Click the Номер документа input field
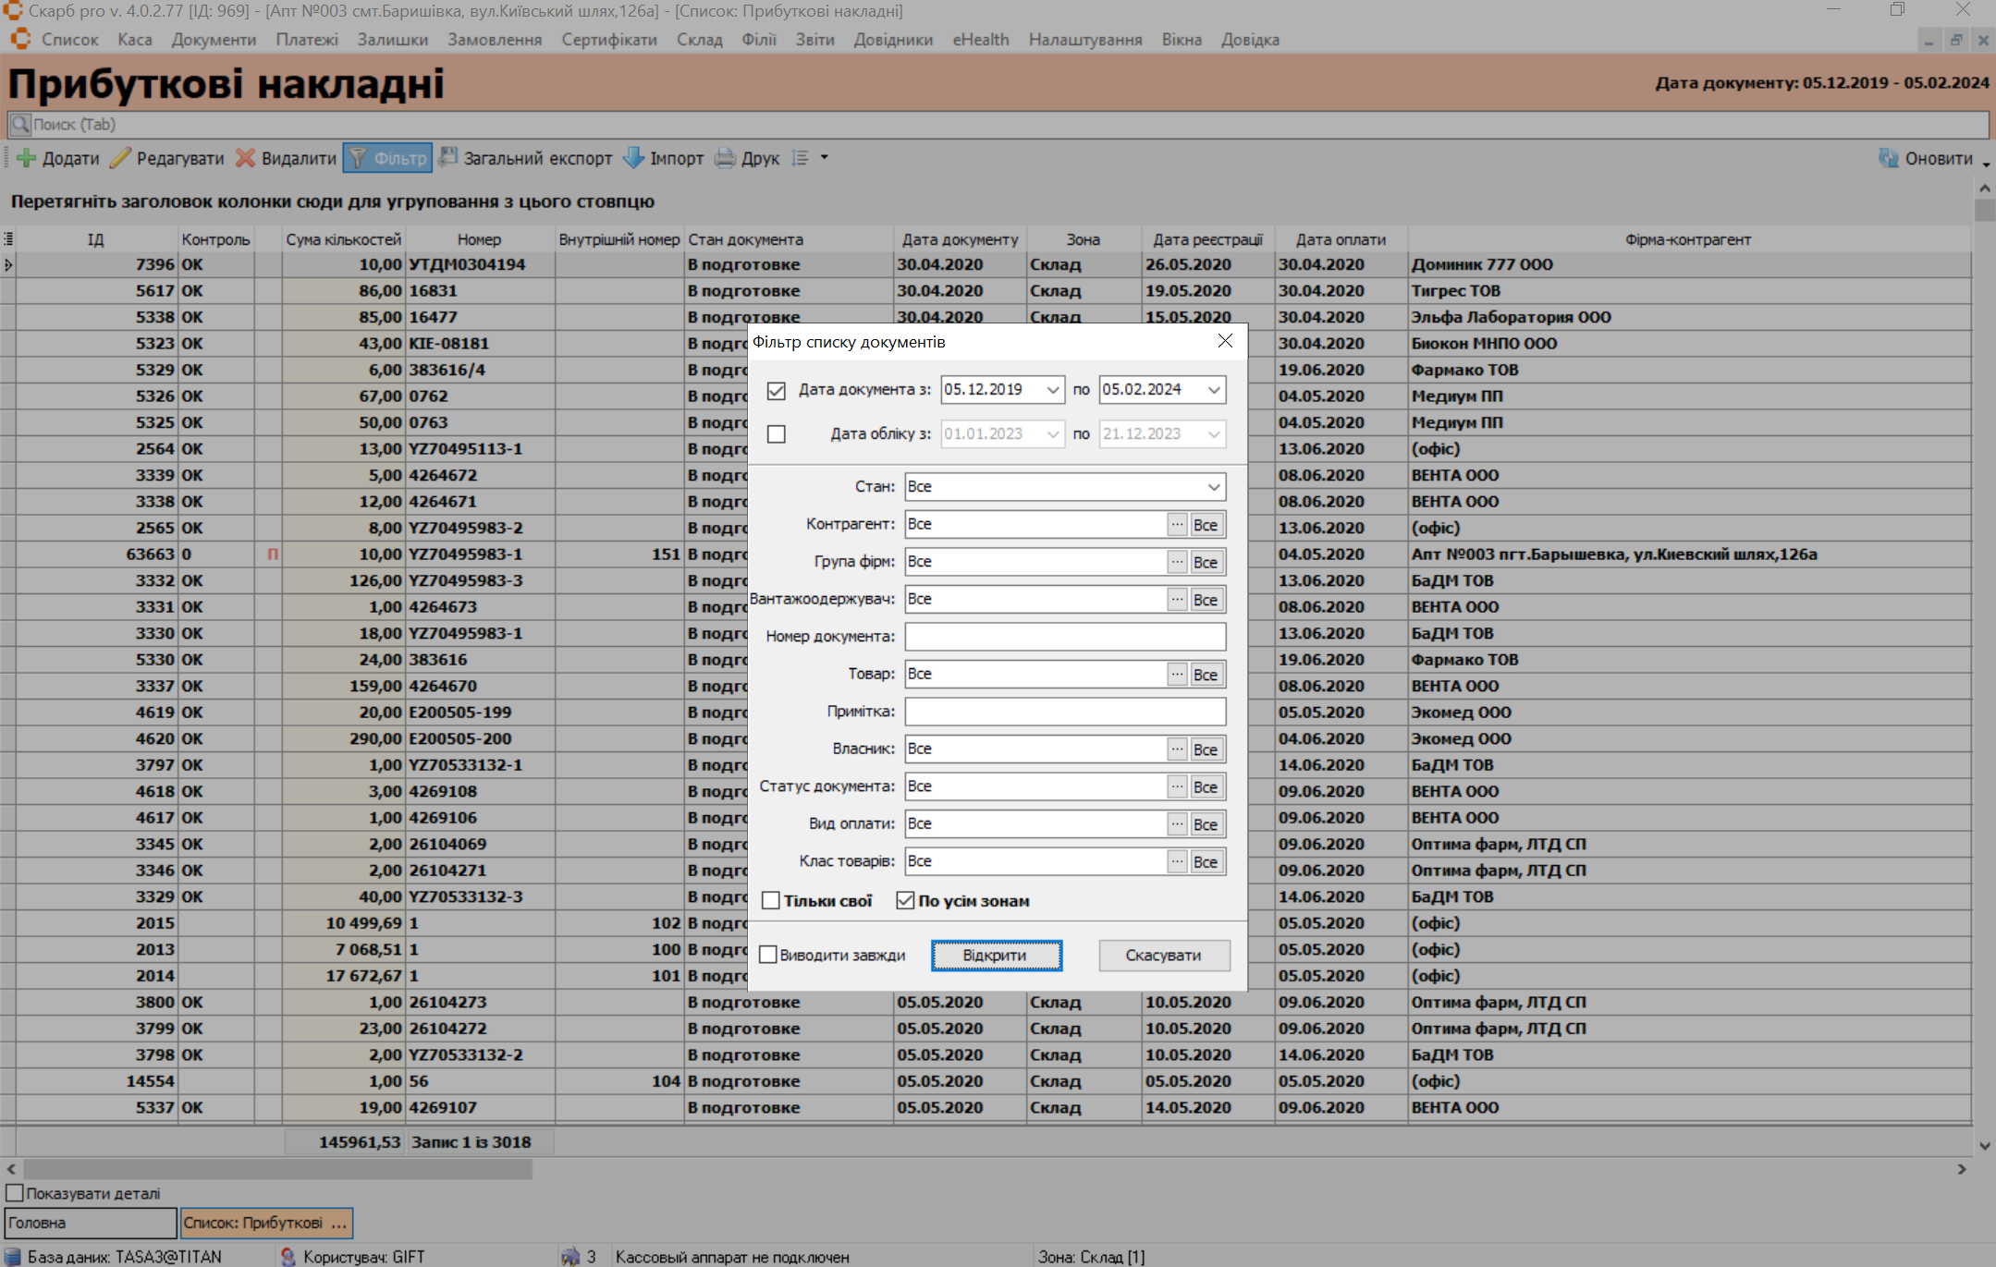The image size is (1996, 1267). [x=1064, y=637]
